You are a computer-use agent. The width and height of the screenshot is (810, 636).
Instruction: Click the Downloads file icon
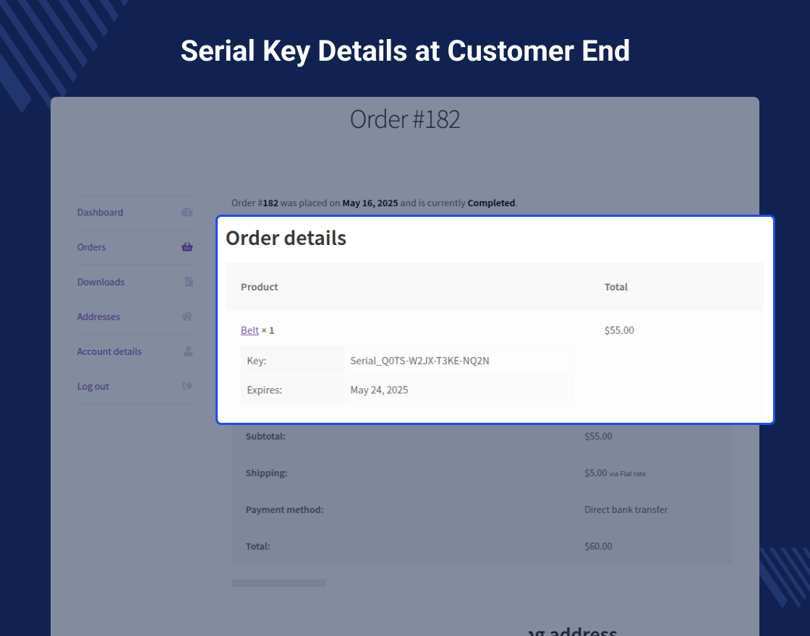tap(188, 282)
